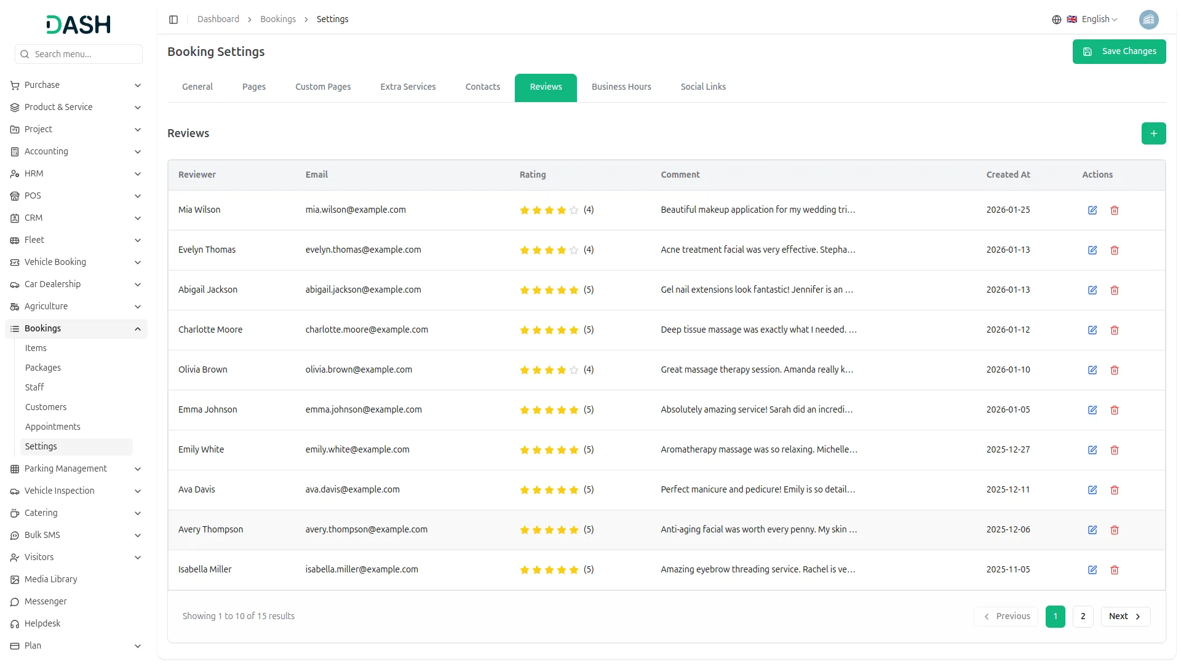
Task: Open Media Library from sidebar
Action: pyautogui.click(x=50, y=579)
